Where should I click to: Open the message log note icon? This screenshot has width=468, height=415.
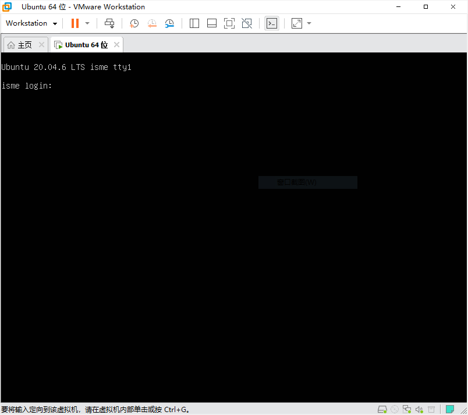pos(450,409)
